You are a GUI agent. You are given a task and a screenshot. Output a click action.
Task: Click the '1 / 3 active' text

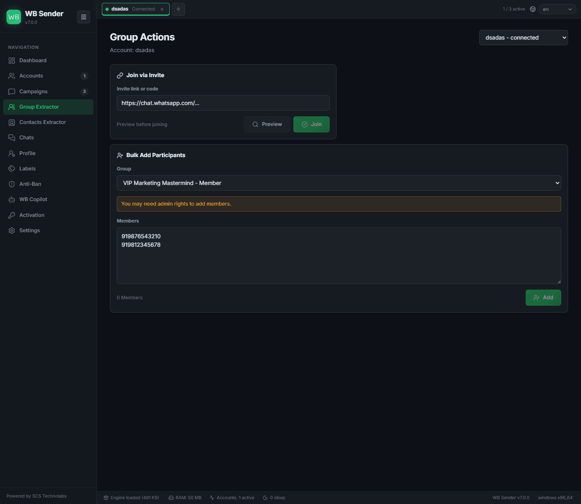[514, 9]
